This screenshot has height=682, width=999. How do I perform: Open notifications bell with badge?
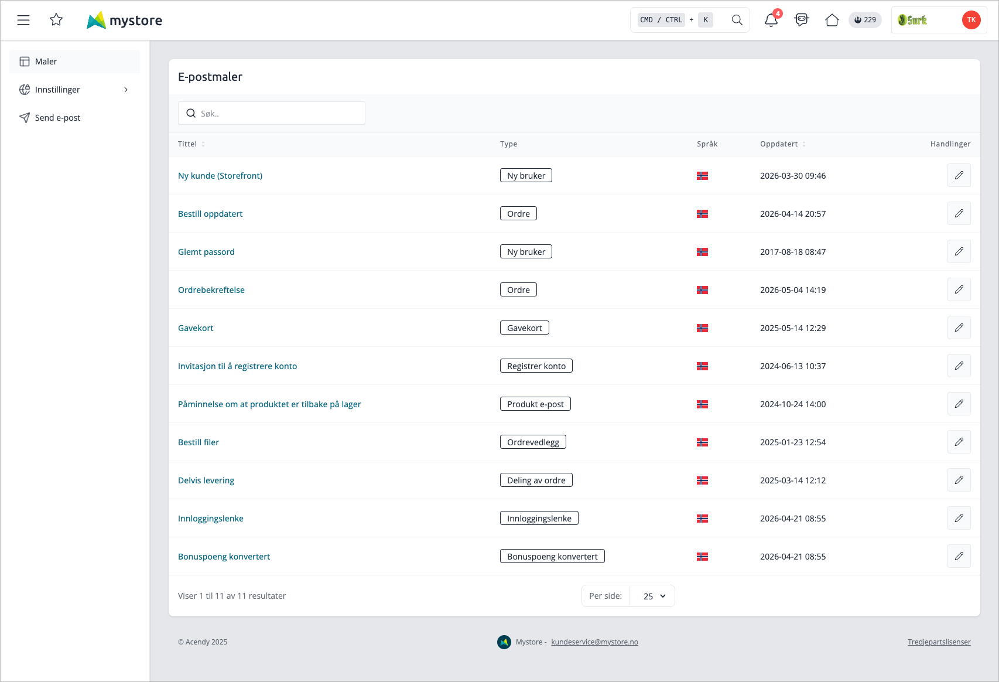pyautogui.click(x=771, y=20)
